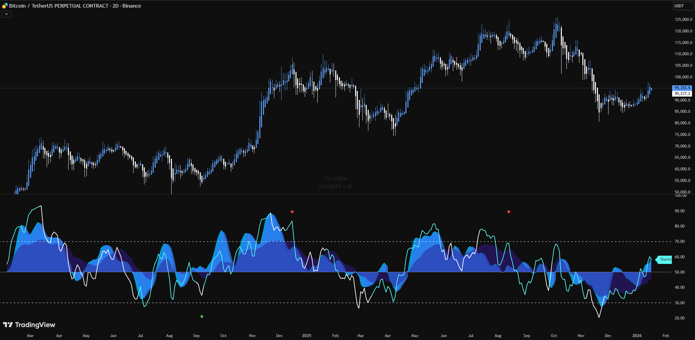
Task: Open the USDT currency selector at top right
Action: pos(683,5)
